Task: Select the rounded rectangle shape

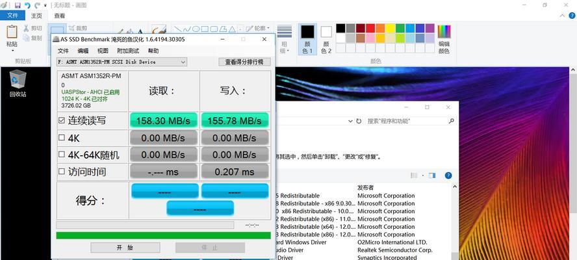Action: (214, 29)
